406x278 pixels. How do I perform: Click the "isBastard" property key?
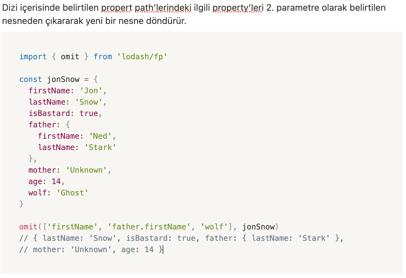pos(49,113)
